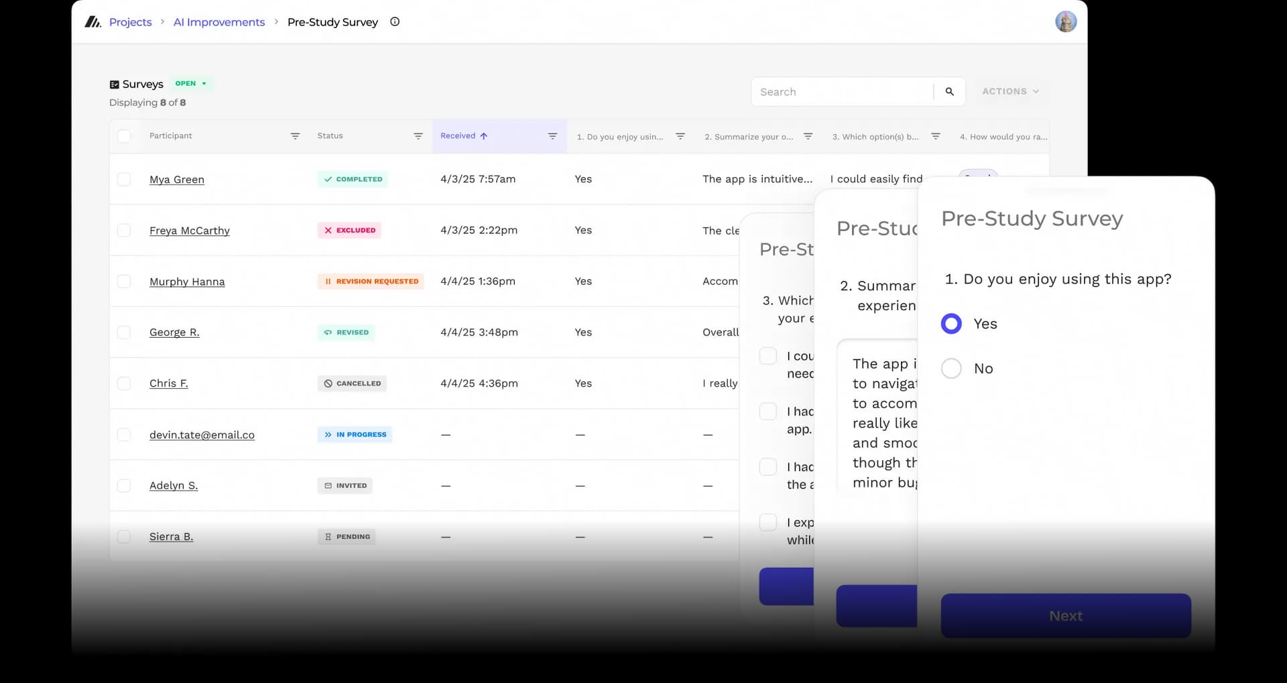
Task: Open Freya McCarthy participant link
Action: (189, 231)
